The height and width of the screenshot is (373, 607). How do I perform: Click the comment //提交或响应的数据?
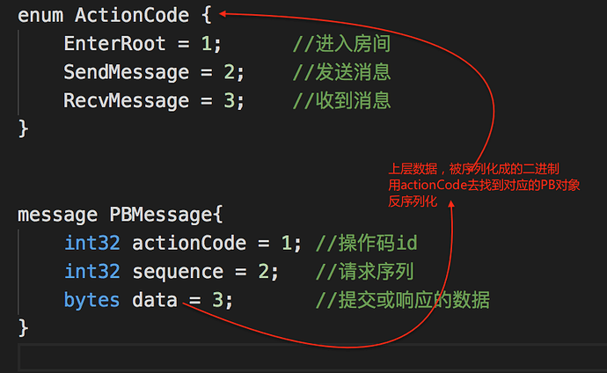403,300
